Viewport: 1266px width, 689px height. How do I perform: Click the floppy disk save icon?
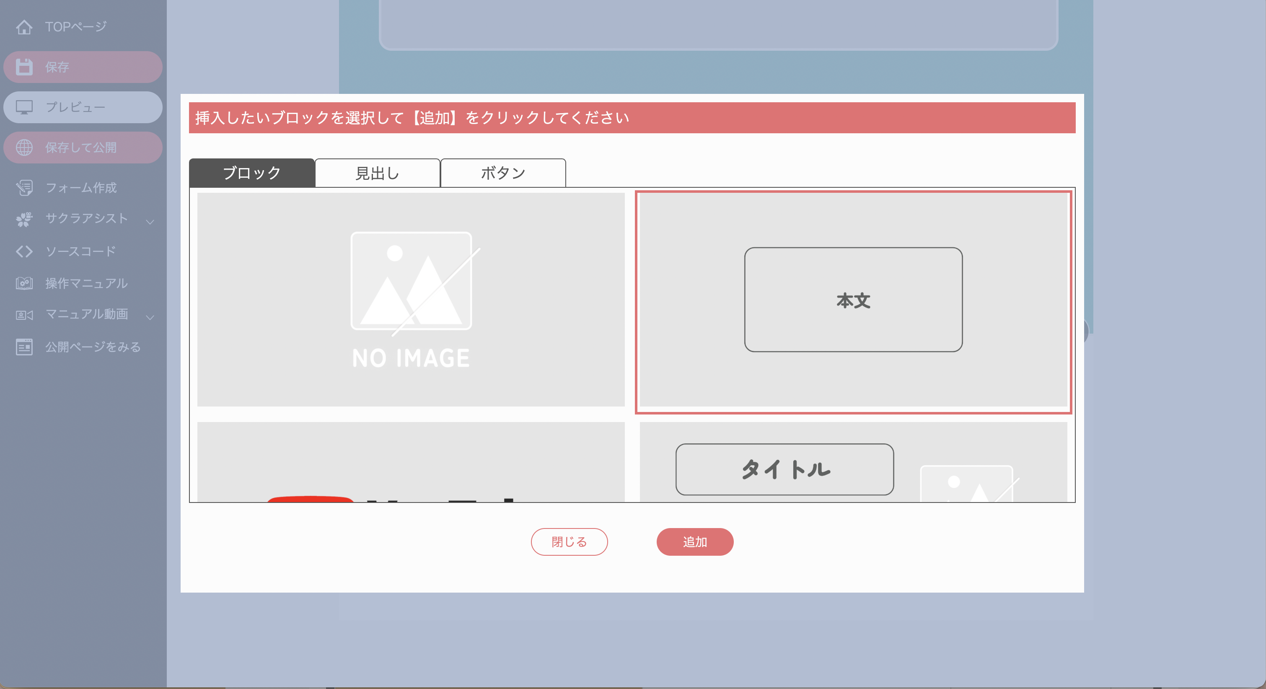24,67
